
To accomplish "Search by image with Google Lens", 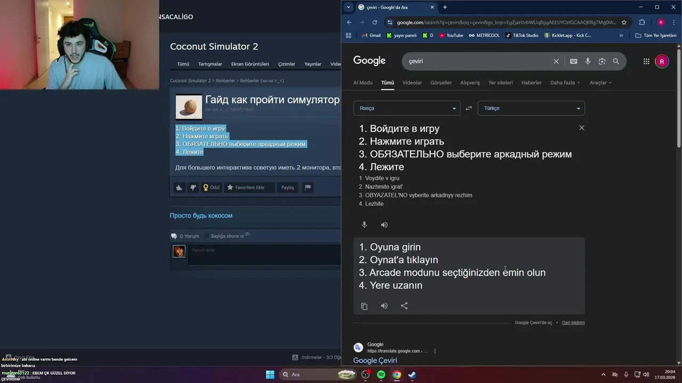I will tap(602, 61).
